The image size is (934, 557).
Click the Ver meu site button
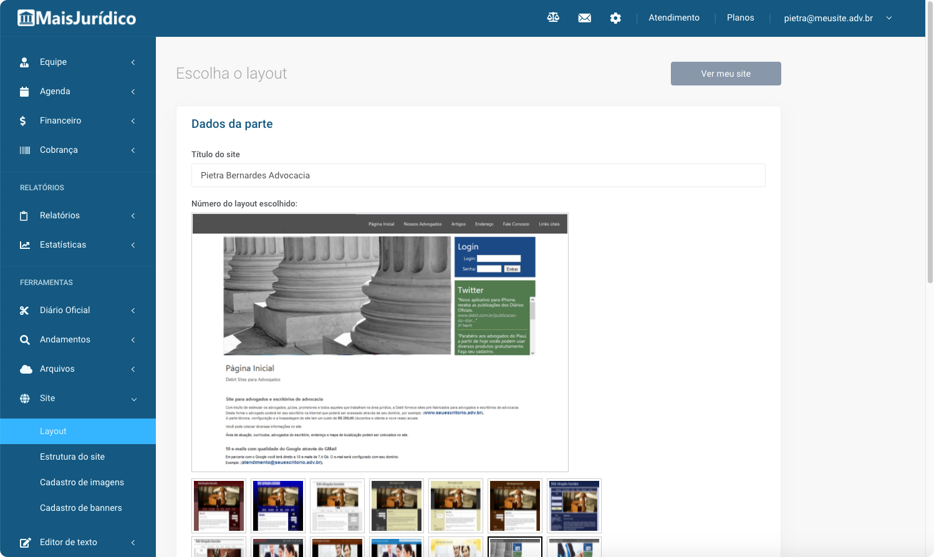[726, 74]
